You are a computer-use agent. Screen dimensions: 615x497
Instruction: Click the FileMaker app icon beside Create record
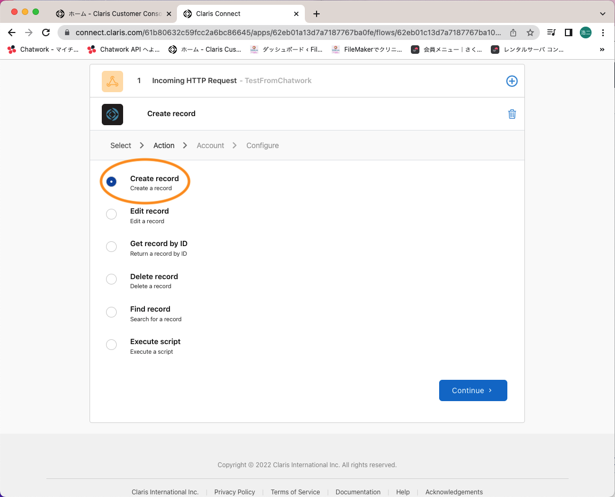point(112,114)
